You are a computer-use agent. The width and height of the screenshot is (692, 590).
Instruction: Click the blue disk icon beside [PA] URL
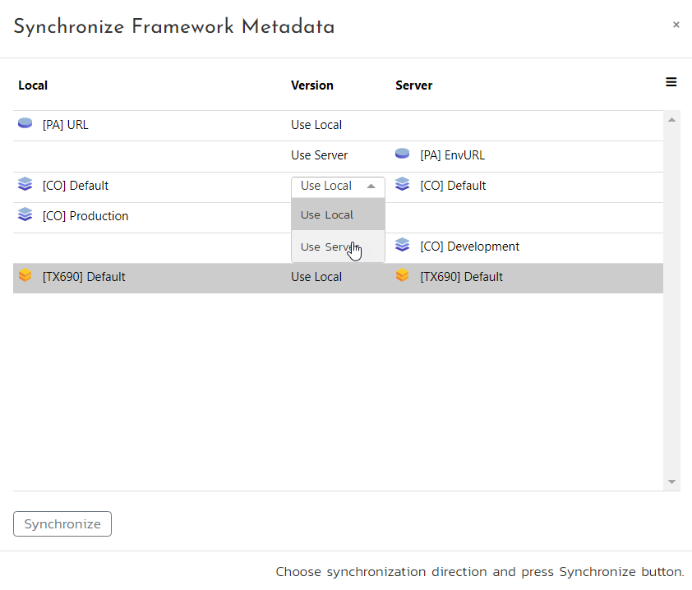click(25, 124)
